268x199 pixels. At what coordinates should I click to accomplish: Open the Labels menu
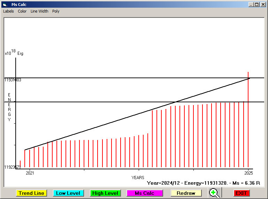coord(8,11)
